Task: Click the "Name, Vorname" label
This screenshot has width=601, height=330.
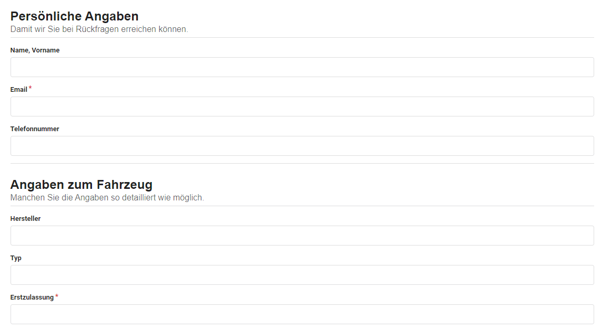Action: pyautogui.click(x=35, y=50)
